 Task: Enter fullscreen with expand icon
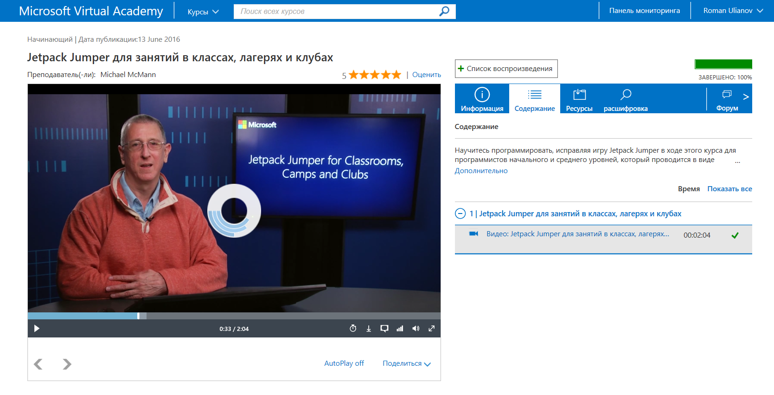(431, 329)
